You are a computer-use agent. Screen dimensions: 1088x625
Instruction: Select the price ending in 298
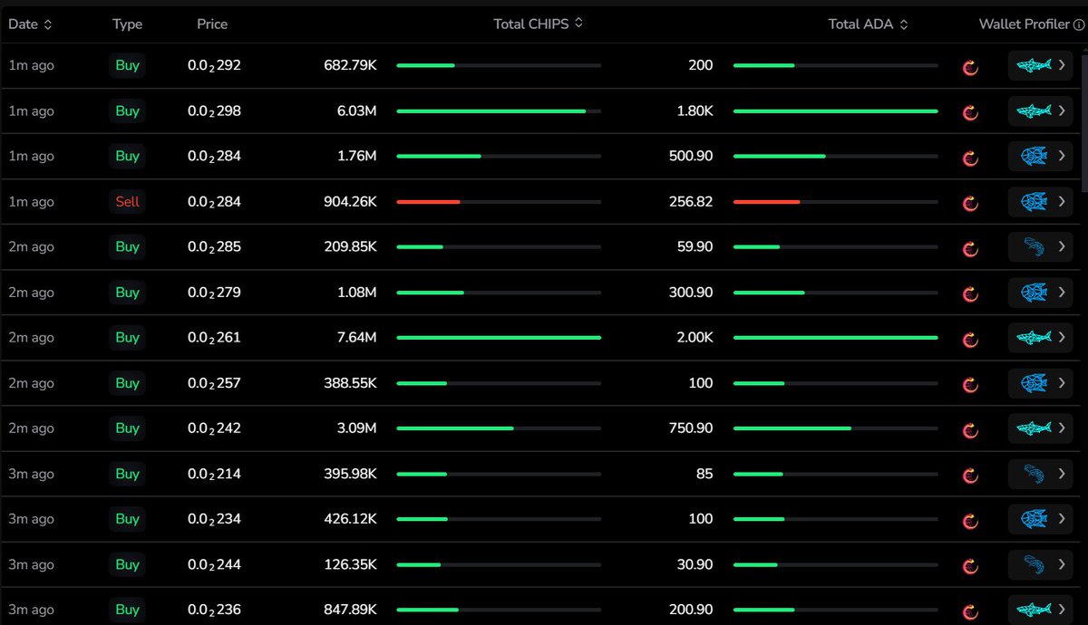coord(214,111)
